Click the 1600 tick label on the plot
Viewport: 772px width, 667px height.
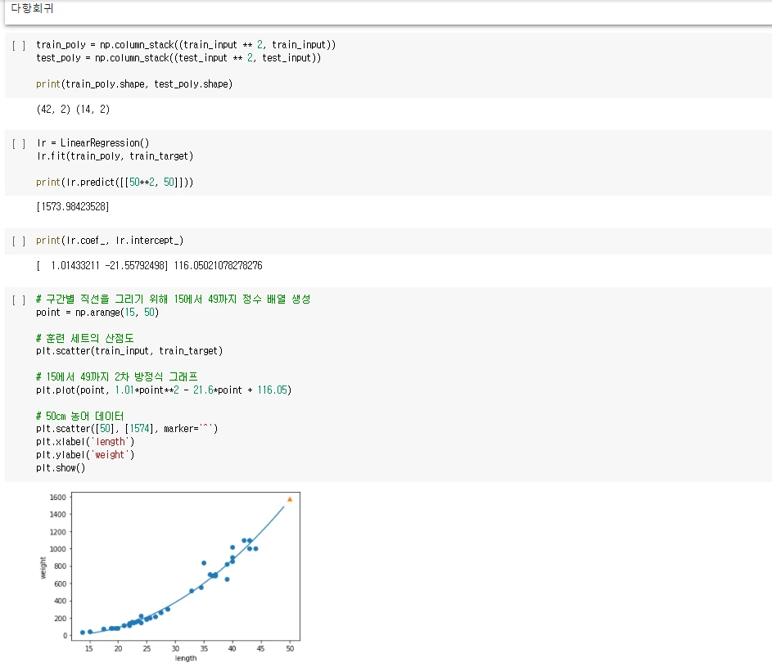[57, 497]
